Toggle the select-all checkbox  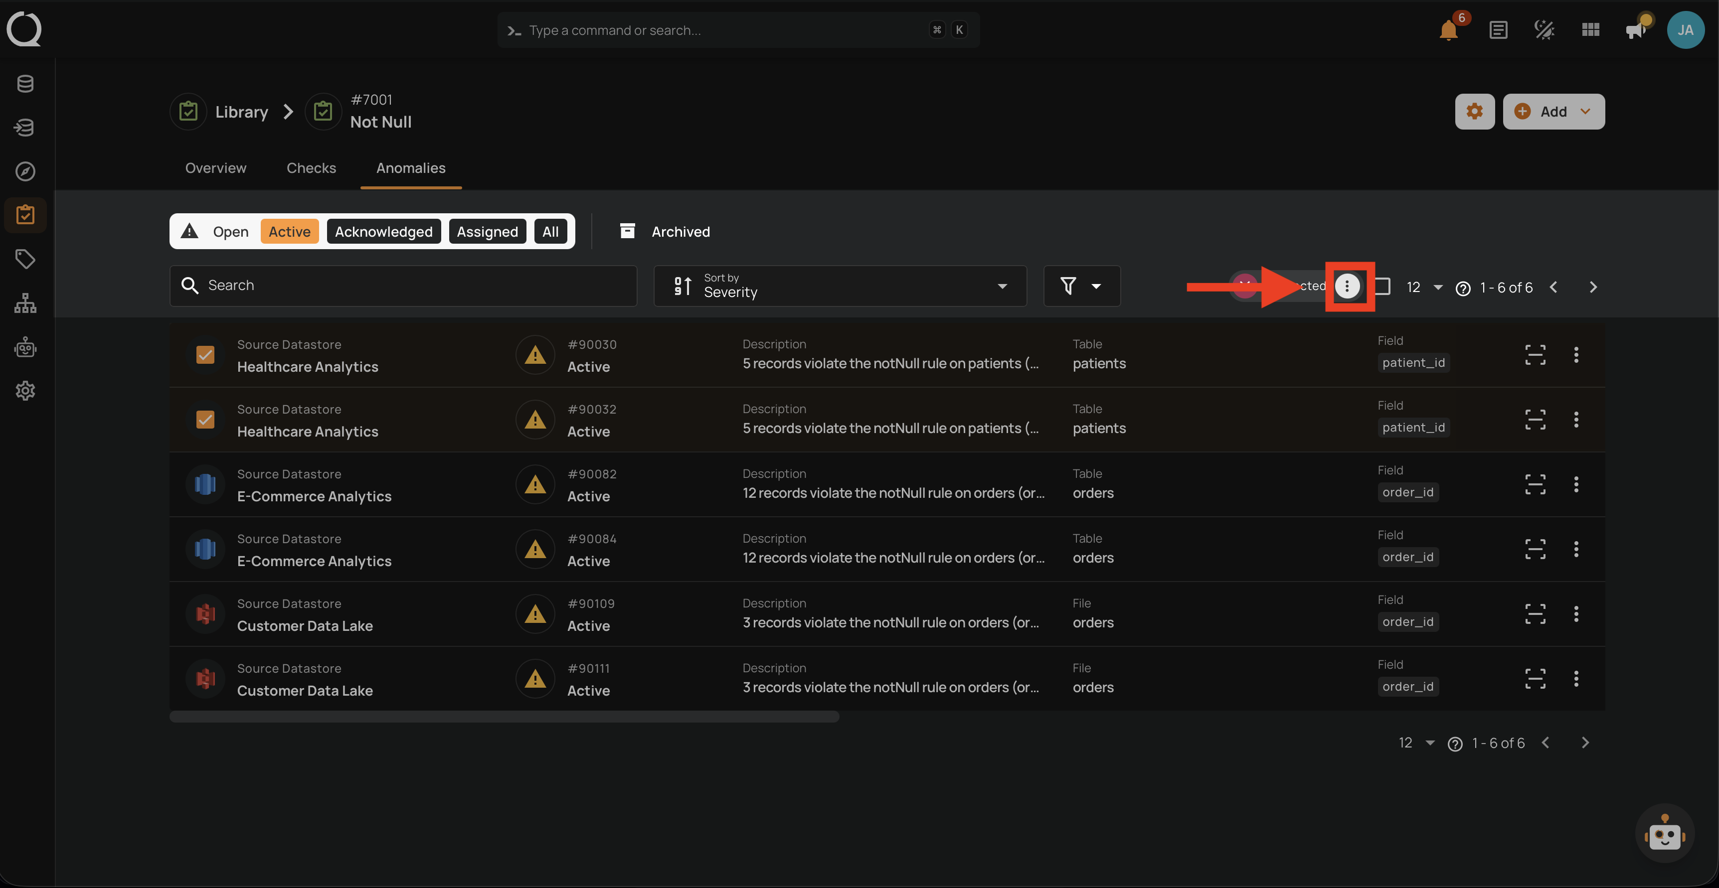pos(1382,287)
